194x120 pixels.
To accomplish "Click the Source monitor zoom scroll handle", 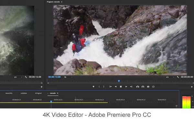I will coord(42,83).
